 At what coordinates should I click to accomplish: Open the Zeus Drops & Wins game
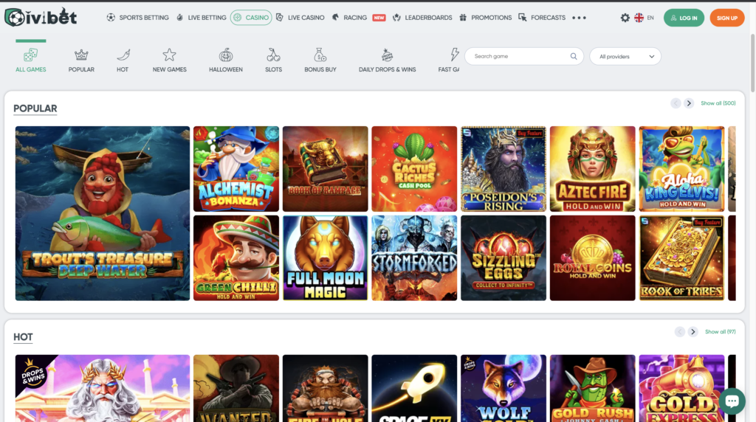tap(102, 388)
